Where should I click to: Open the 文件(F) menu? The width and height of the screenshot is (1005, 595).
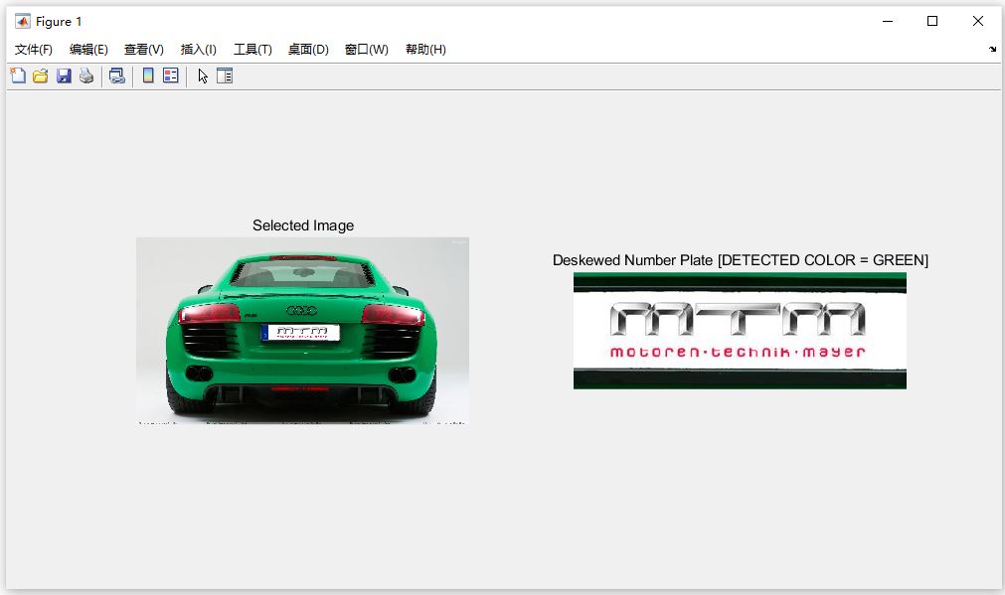click(x=34, y=50)
